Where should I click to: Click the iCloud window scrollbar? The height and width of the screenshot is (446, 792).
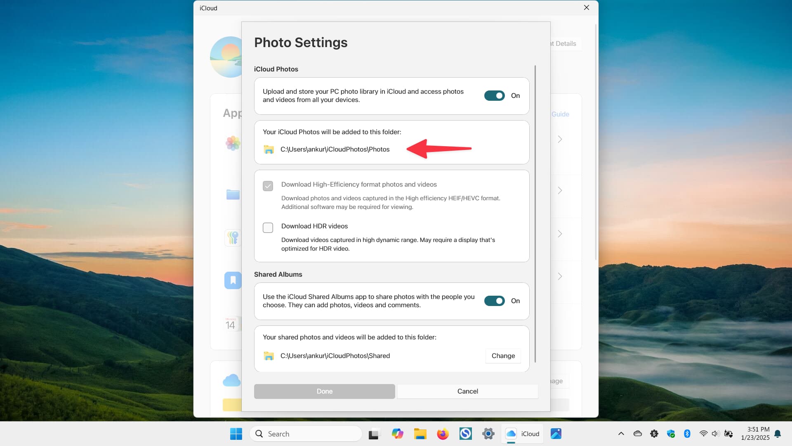coord(596,142)
